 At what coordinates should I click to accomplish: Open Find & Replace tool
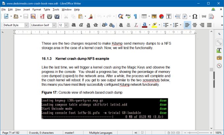point(121,16)
